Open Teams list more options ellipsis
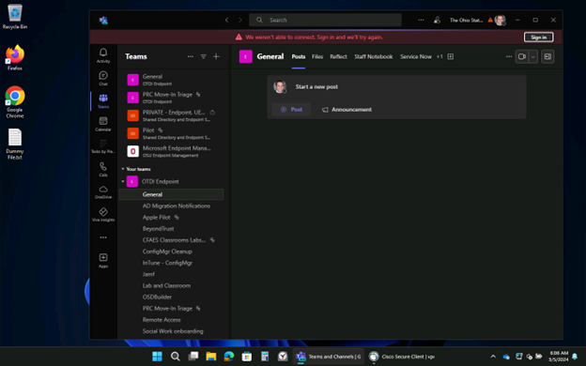The image size is (586, 366). tap(191, 56)
